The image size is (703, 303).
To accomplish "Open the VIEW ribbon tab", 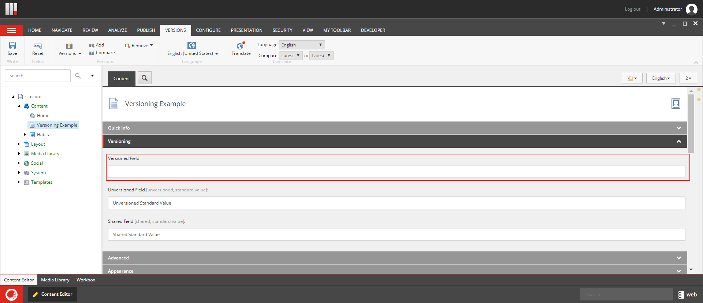I will click(x=308, y=30).
